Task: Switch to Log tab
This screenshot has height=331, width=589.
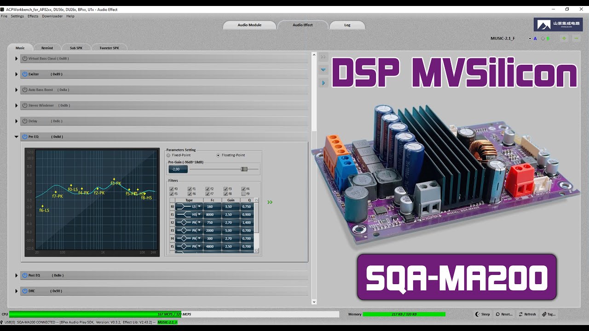Action: [347, 25]
